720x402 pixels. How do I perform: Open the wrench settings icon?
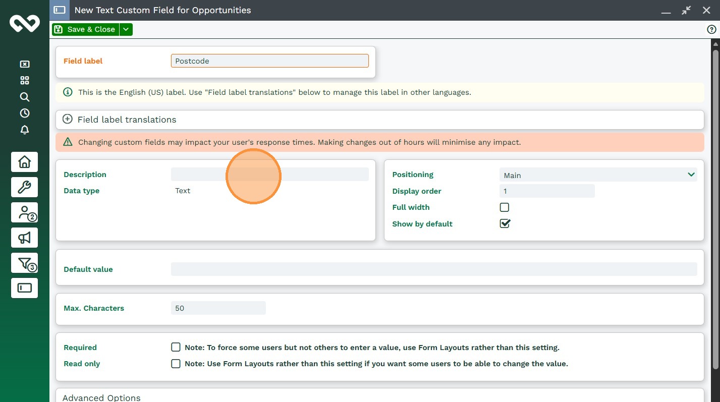coord(24,188)
